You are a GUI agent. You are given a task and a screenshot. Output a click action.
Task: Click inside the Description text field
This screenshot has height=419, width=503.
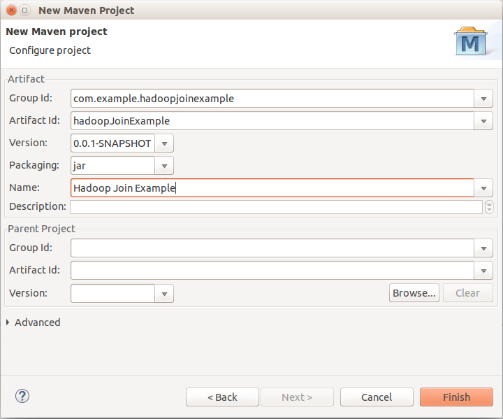(276, 207)
